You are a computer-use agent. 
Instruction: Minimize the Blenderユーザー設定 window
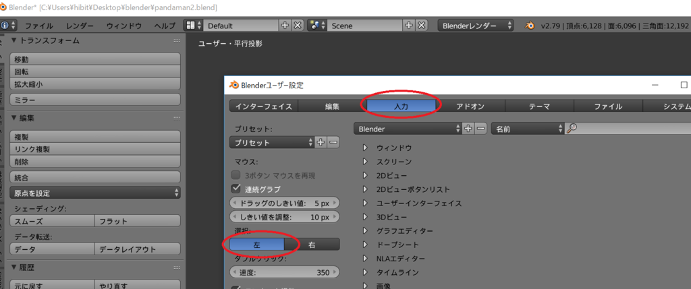pyautogui.click(x=655, y=85)
